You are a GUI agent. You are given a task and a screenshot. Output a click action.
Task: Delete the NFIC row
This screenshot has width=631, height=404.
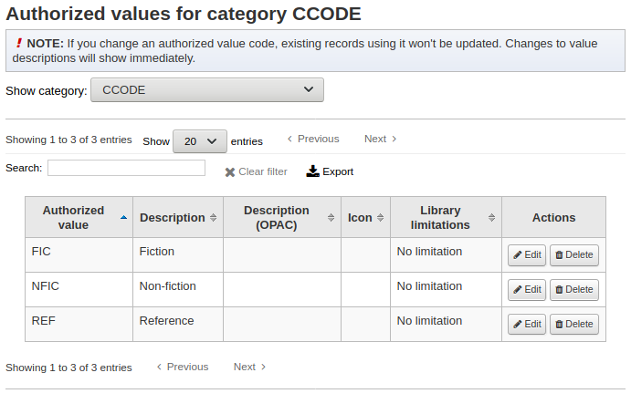574,290
